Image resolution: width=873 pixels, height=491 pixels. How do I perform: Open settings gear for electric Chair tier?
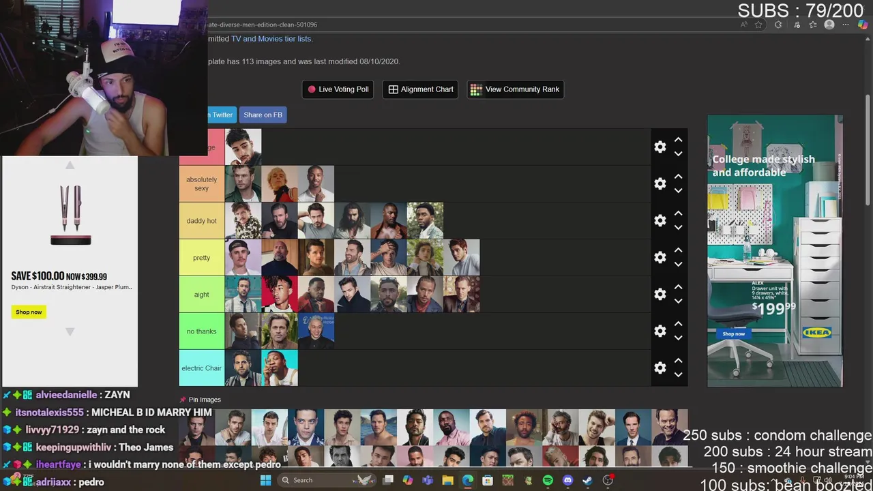pos(660,368)
